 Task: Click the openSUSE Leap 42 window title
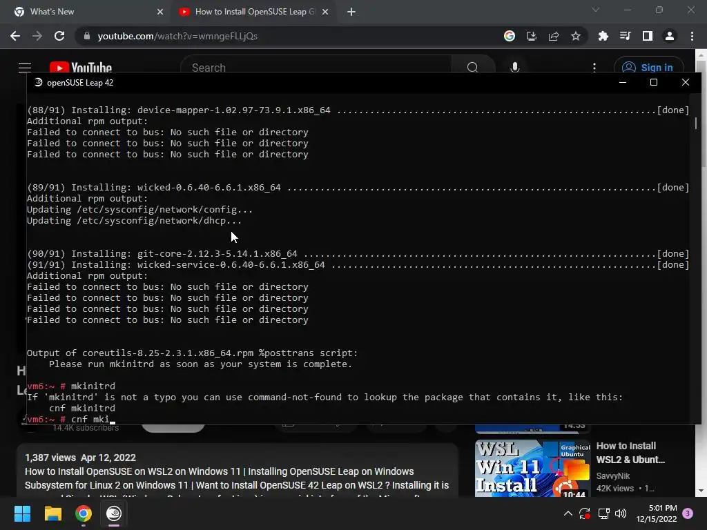point(80,83)
